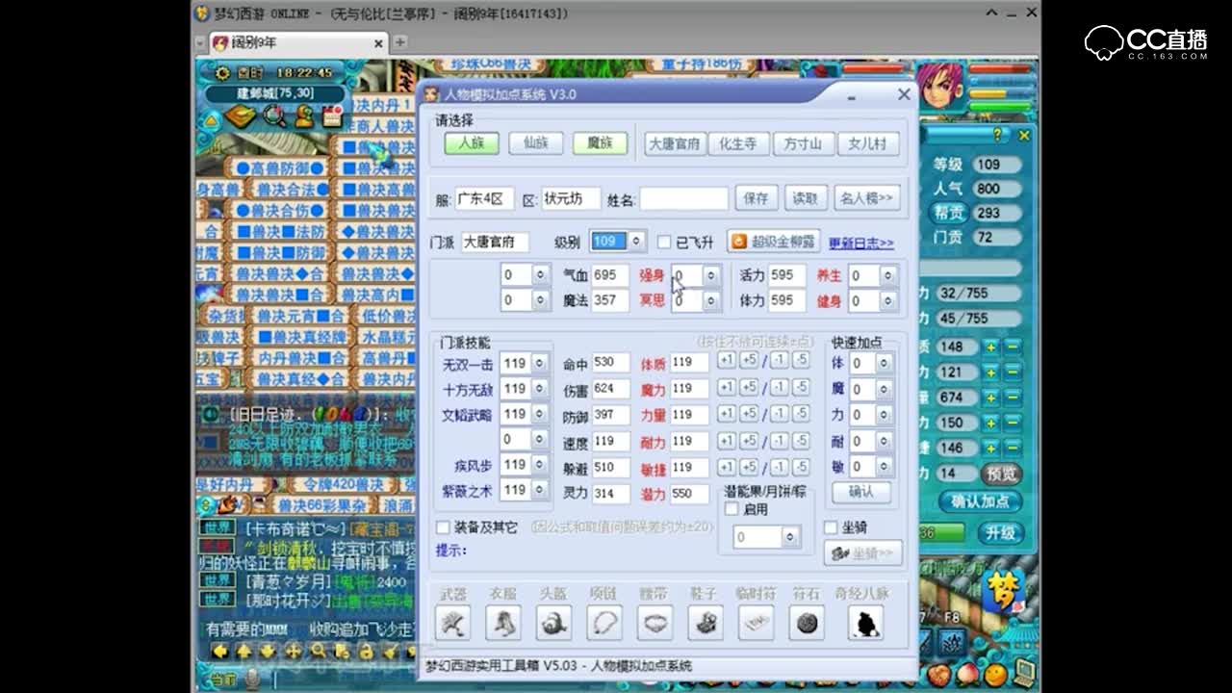Expand the 潜能果 value dropdown

791,537
